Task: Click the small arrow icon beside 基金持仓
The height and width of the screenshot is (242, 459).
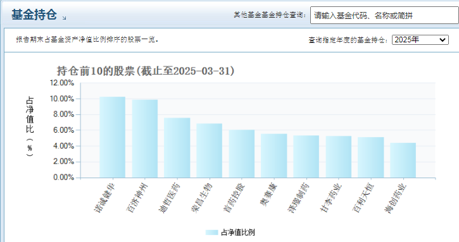Action: click(64, 18)
